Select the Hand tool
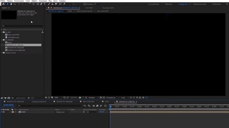Viewport: 229px width, 128px height. tap(11, 4)
